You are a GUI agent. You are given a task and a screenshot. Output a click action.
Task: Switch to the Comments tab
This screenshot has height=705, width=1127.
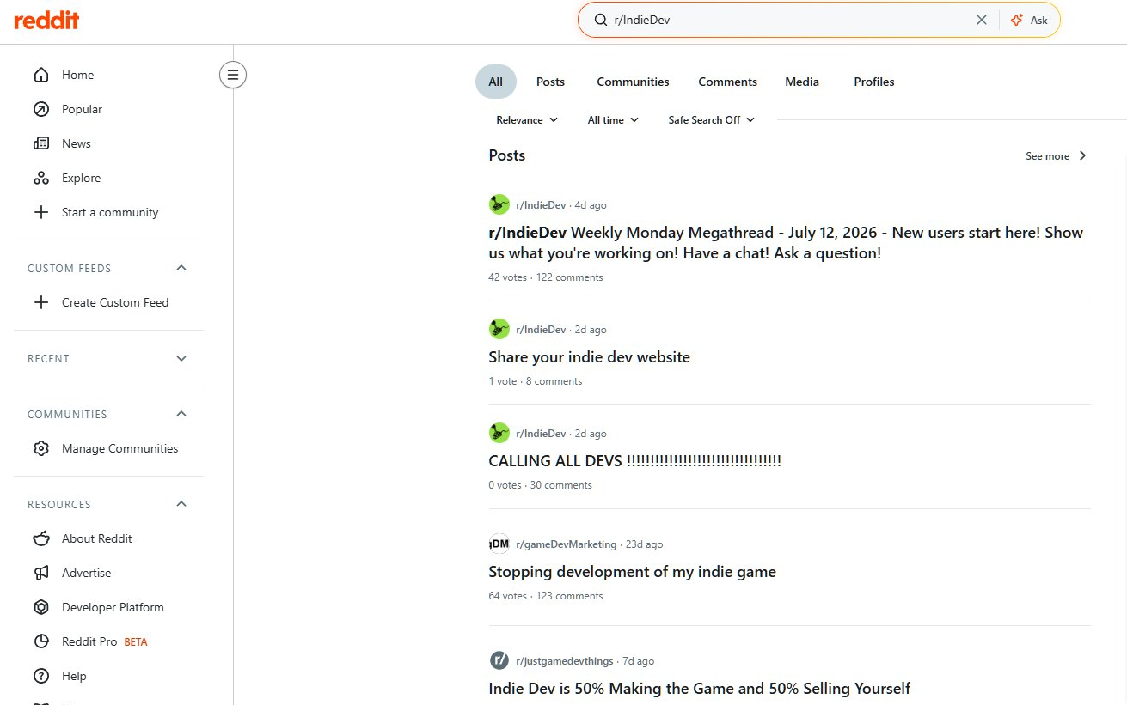click(727, 82)
